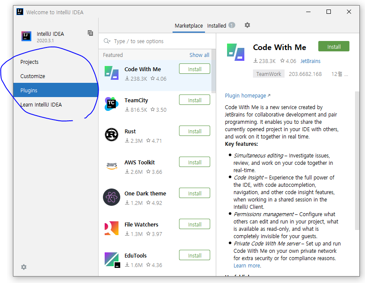The width and height of the screenshot is (365, 283).
Task: Select Plugins in the sidebar
Action: [56, 90]
